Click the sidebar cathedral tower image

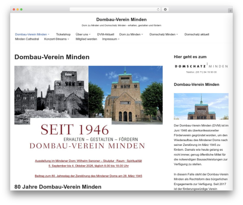pyautogui.click(x=201, y=106)
